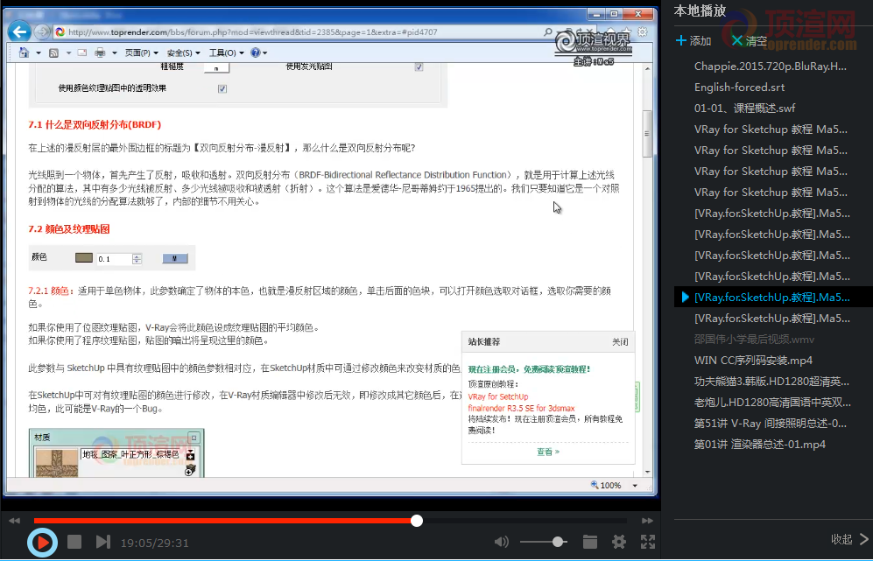
Task: Open the 安全(S) menu
Action: click(x=184, y=53)
